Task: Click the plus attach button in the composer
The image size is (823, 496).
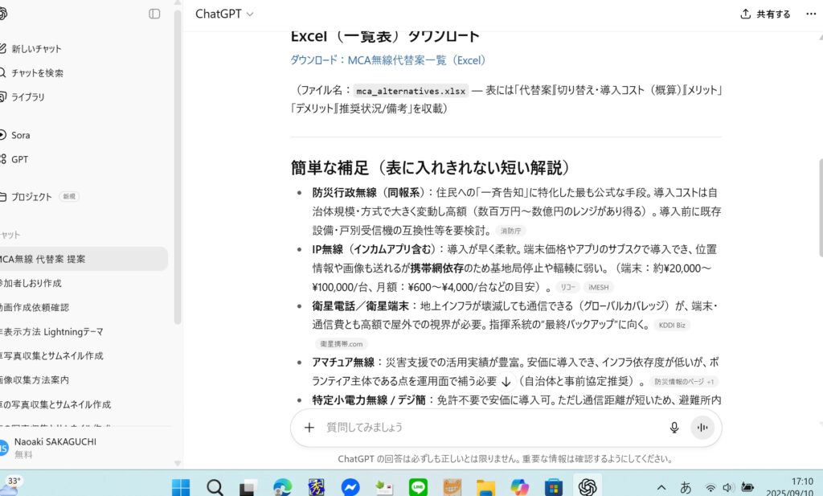Action: click(x=309, y=428)
